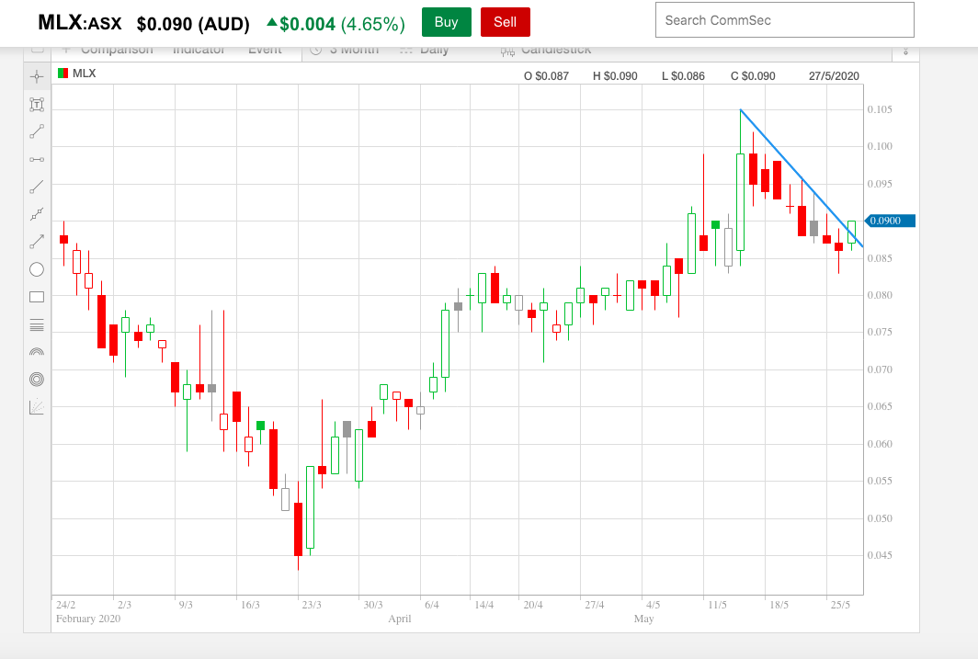The width and height of the screenshot is (978, 659).
Task: Focus the Search CommSec field
Action: pyautogui.click(x=785, y=20)
